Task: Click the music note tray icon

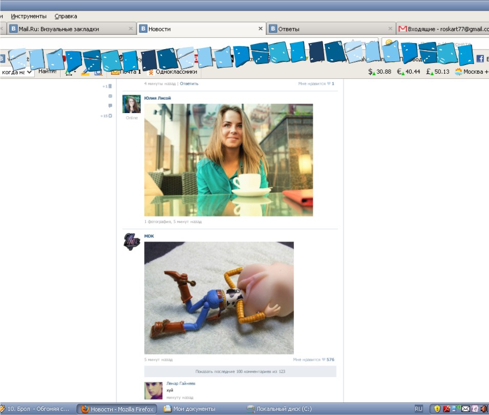Action: click(x=475, y=409)
